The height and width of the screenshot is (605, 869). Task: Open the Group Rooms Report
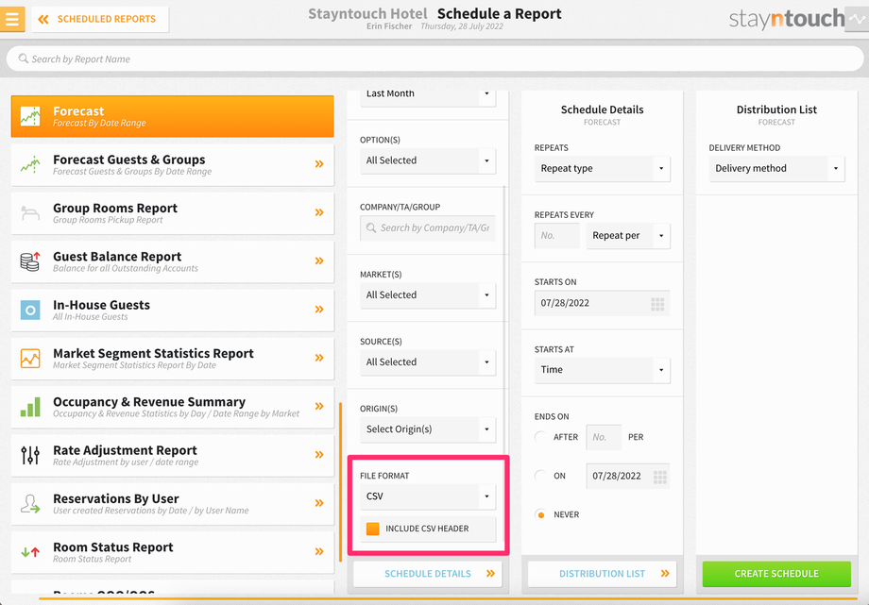click(x=172, y=212)
